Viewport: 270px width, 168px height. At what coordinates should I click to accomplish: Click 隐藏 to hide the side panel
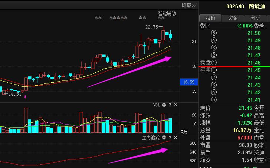[189, 5]
